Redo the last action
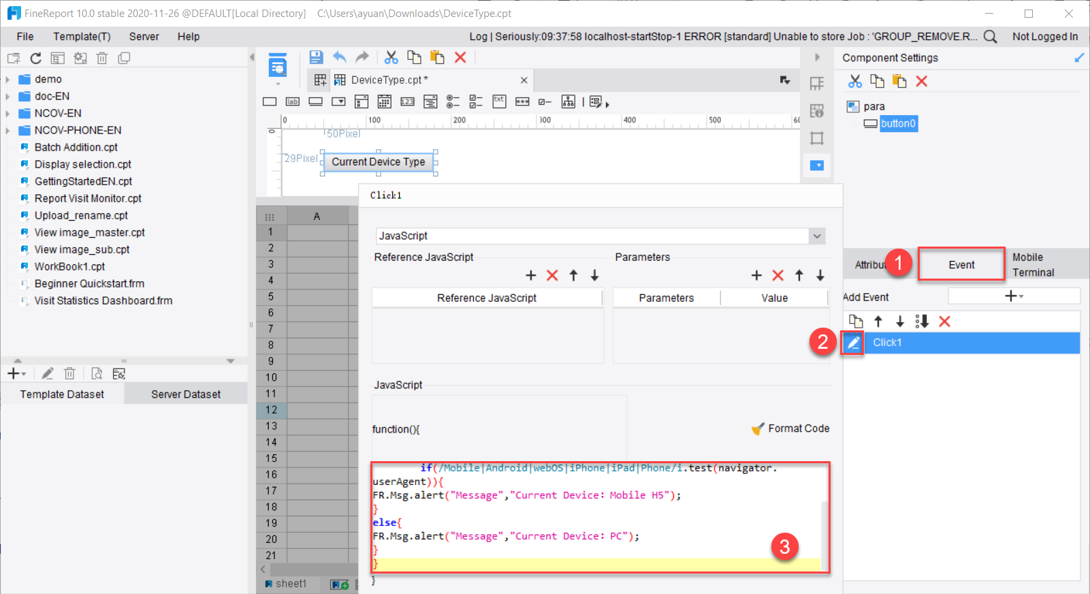Image resolution: width=1090 pixels, height=594 pixels. click(x=362, y=57)
